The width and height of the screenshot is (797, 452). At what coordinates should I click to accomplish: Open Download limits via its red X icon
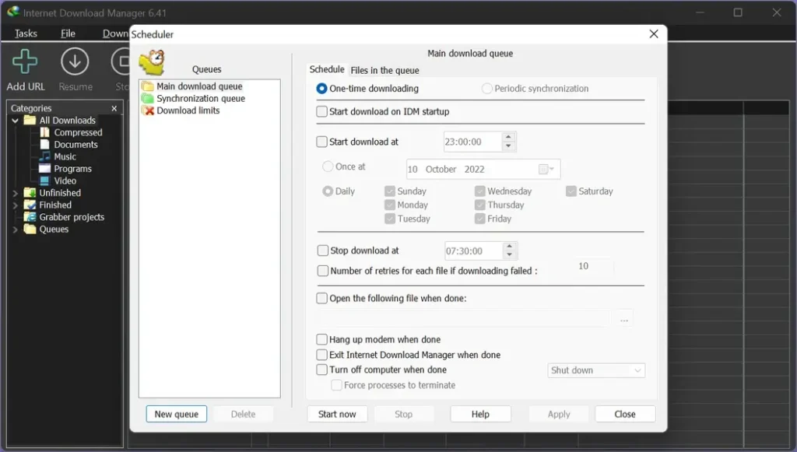pos(150,110)
